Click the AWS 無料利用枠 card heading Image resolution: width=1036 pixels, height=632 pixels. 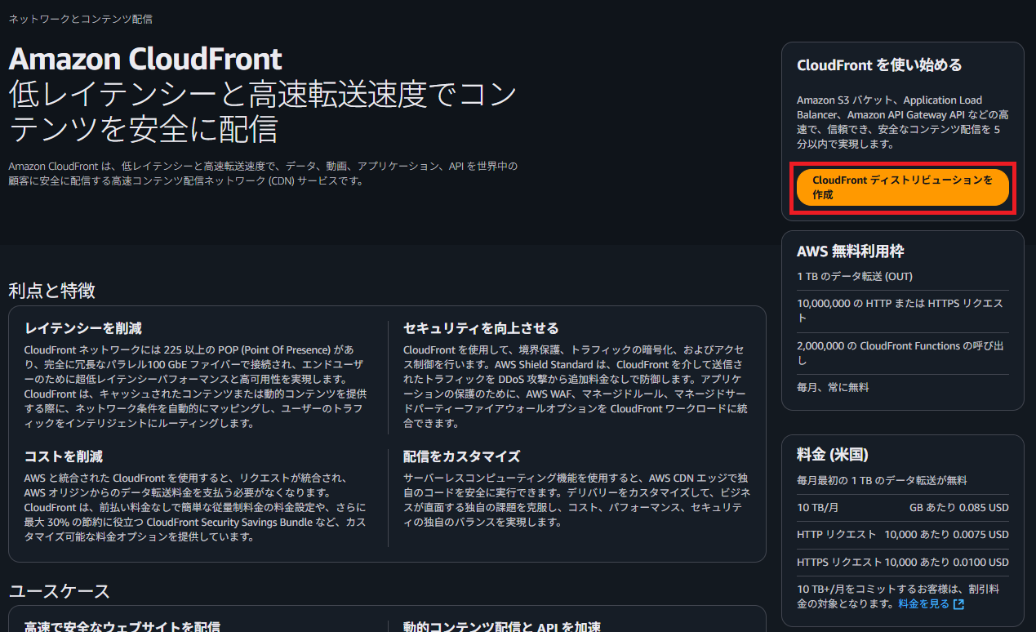coord(851,251)
